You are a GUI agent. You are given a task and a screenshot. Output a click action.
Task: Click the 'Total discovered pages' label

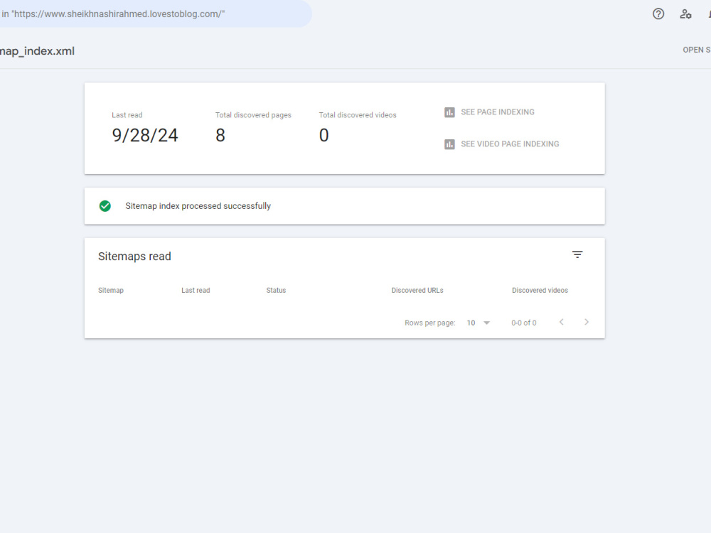pyautogui.click(x=253, y=115)
